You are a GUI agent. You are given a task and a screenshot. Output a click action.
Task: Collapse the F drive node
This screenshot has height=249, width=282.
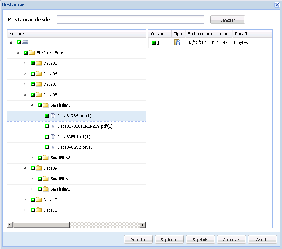coord(11,43)
